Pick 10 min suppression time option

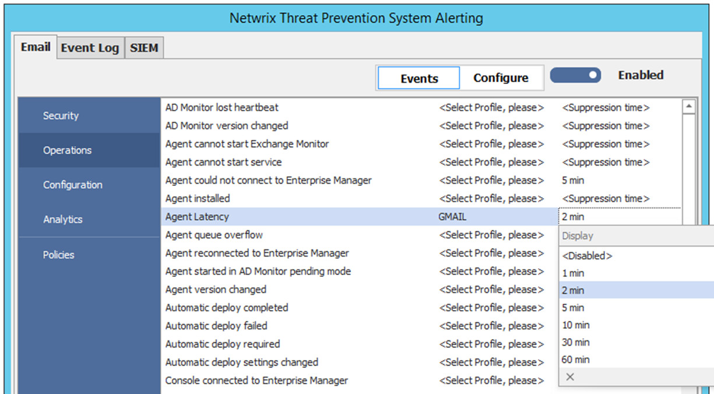[x=576, y=325]
